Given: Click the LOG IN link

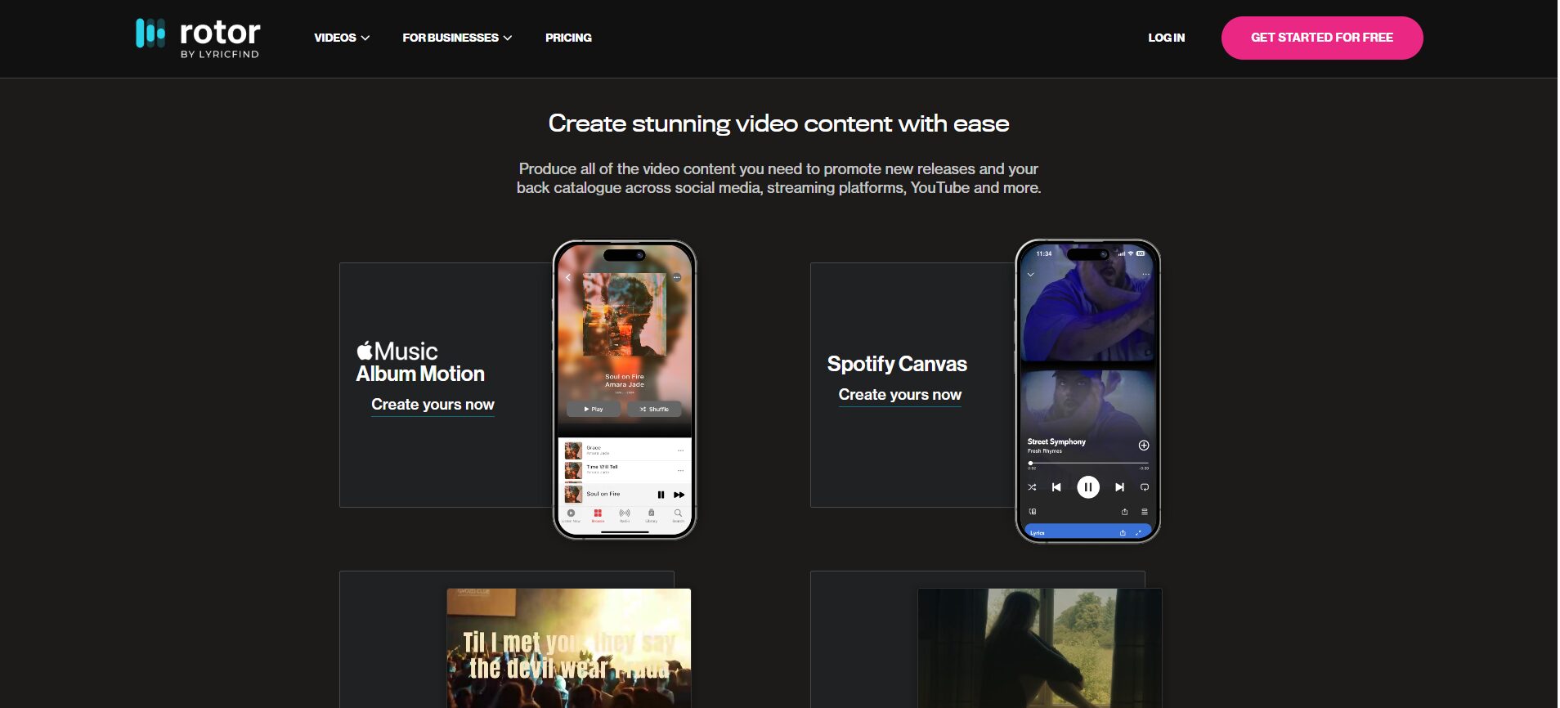Looking at the screenshot, I should (x=1166, y=38).
